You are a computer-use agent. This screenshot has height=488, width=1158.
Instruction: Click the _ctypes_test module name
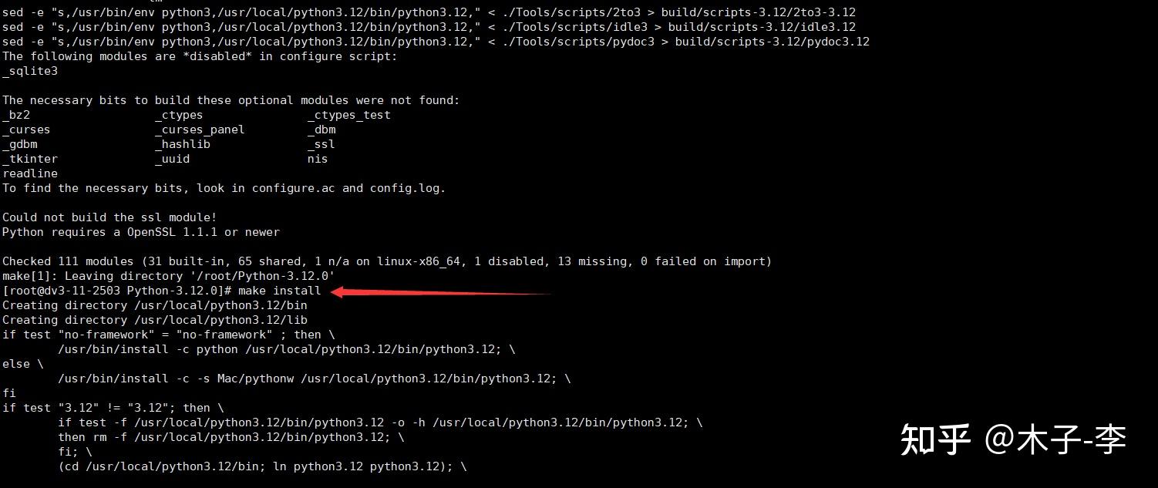[x=349, y=115]
